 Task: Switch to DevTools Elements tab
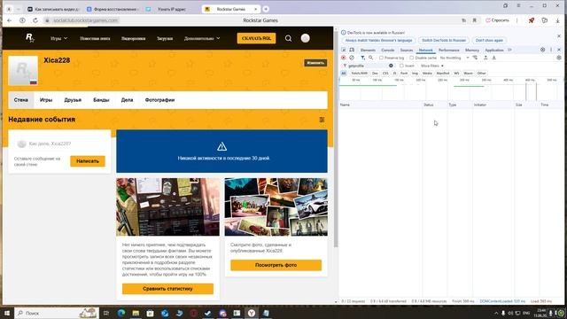point(368,50)
